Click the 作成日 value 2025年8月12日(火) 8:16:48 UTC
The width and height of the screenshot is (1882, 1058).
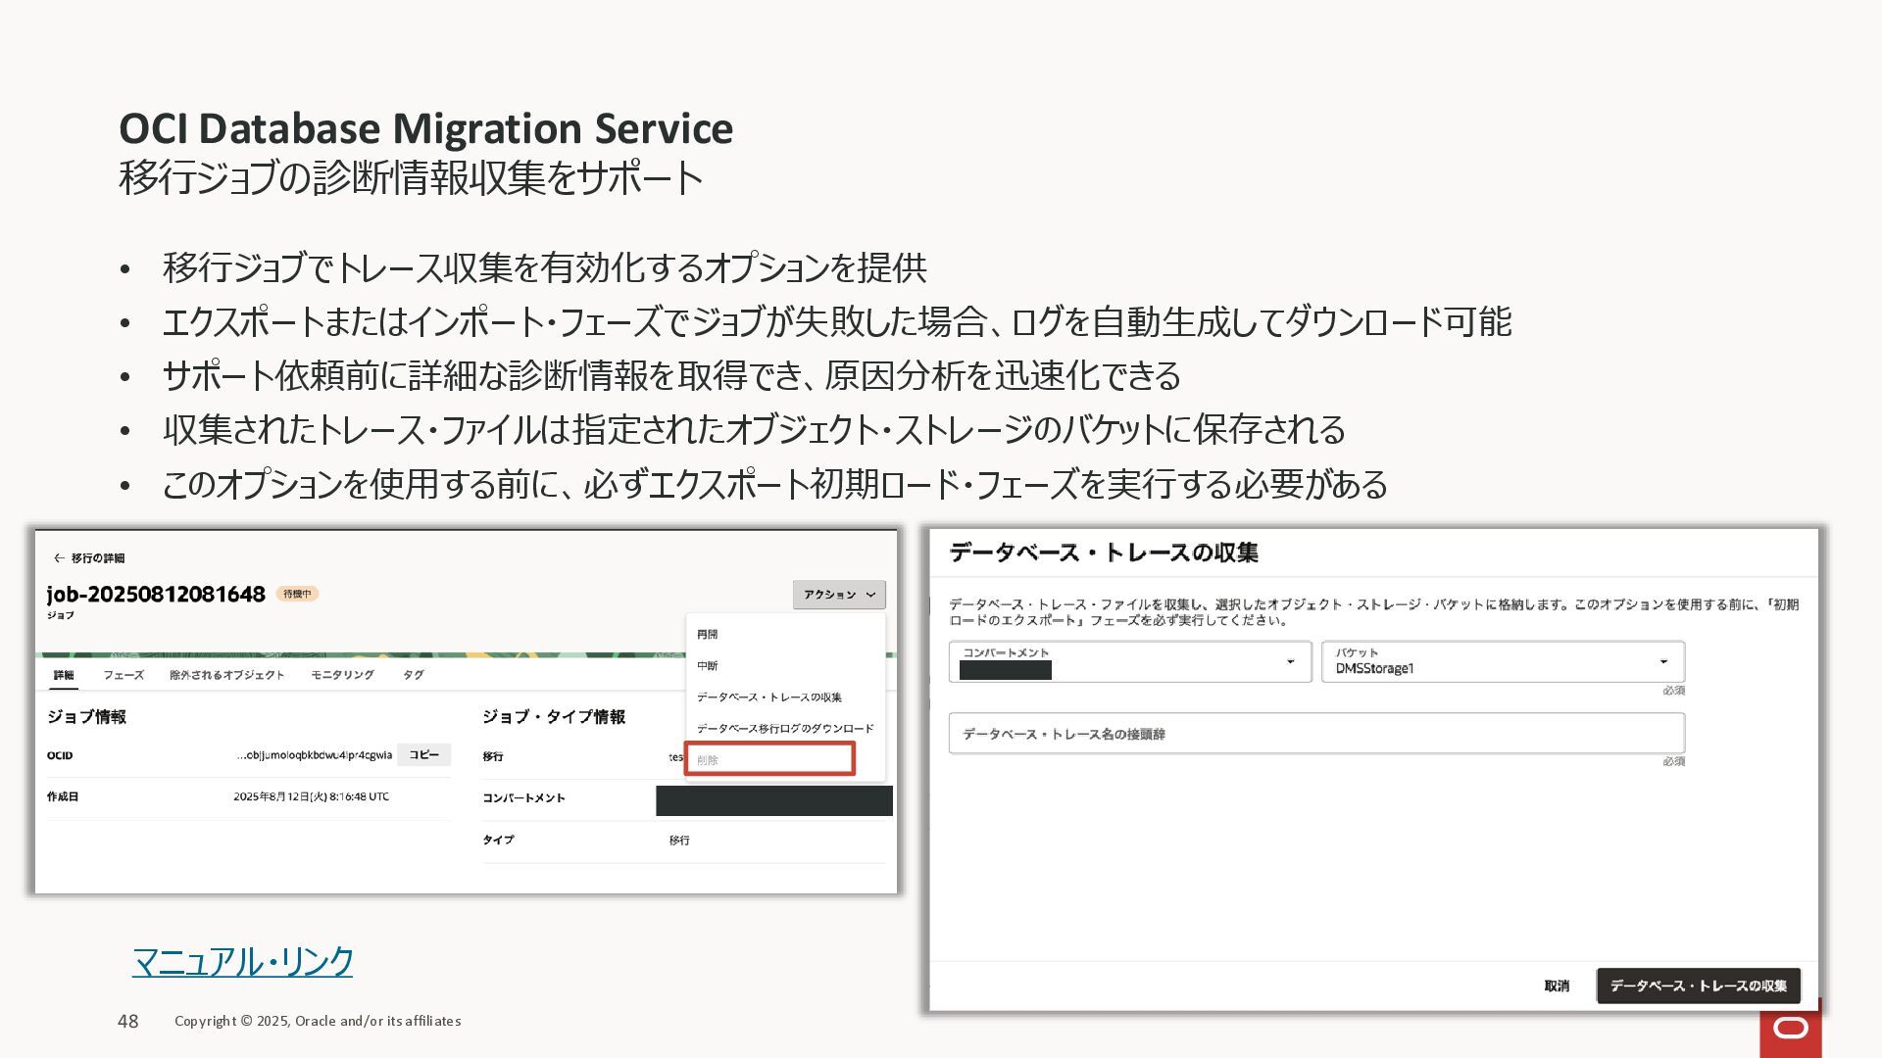pos(311,796)
